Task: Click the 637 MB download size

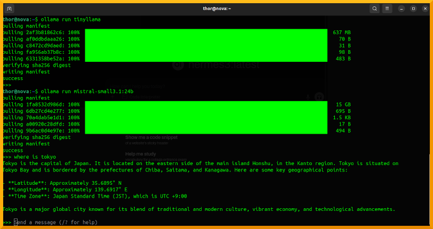Action: click(341, 32)
